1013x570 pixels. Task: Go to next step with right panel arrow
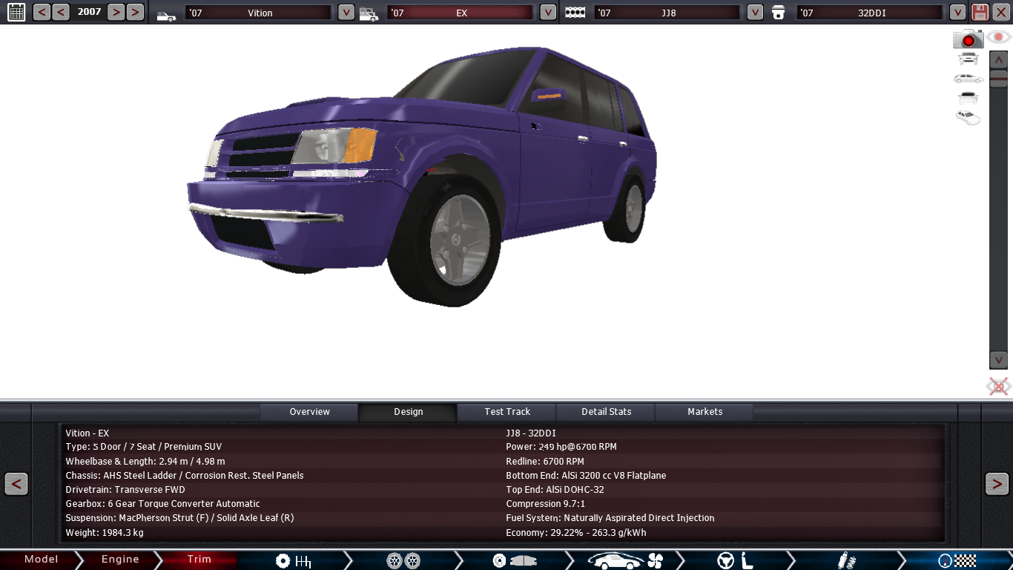(x=997, y=484)
